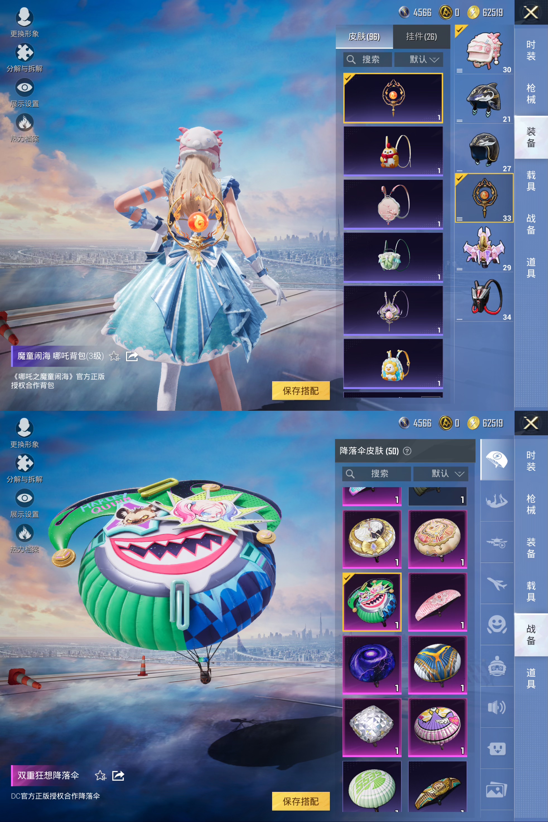Viewport: 548px width, 822px height.
Task: Open the 装备 tab on the parachute screen
Action: tap(531, 548)
